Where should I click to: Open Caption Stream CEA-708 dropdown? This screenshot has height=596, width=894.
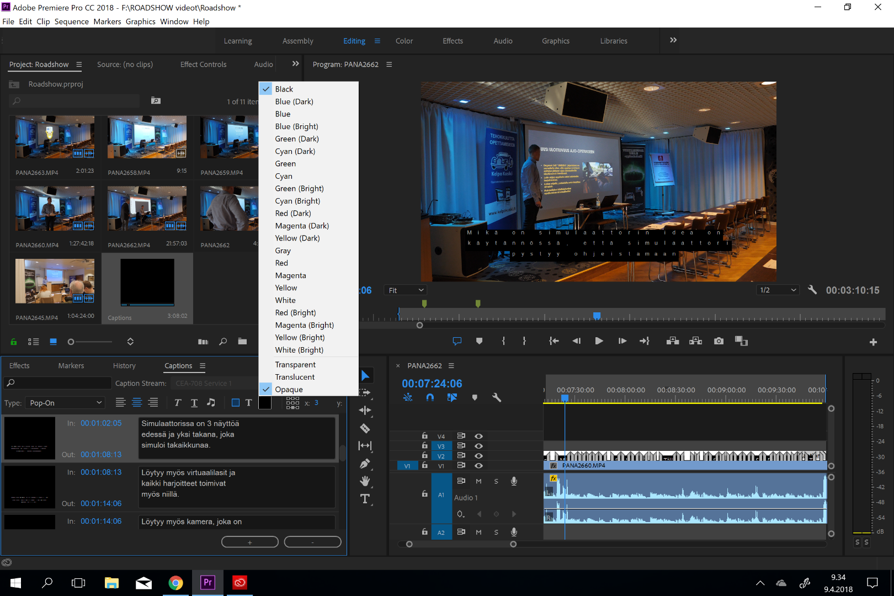click(x=216, y=383)
